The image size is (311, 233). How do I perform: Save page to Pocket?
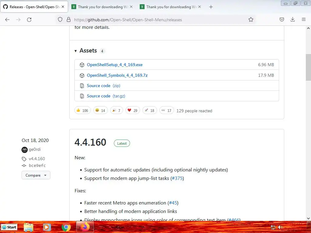click(282, 19)
